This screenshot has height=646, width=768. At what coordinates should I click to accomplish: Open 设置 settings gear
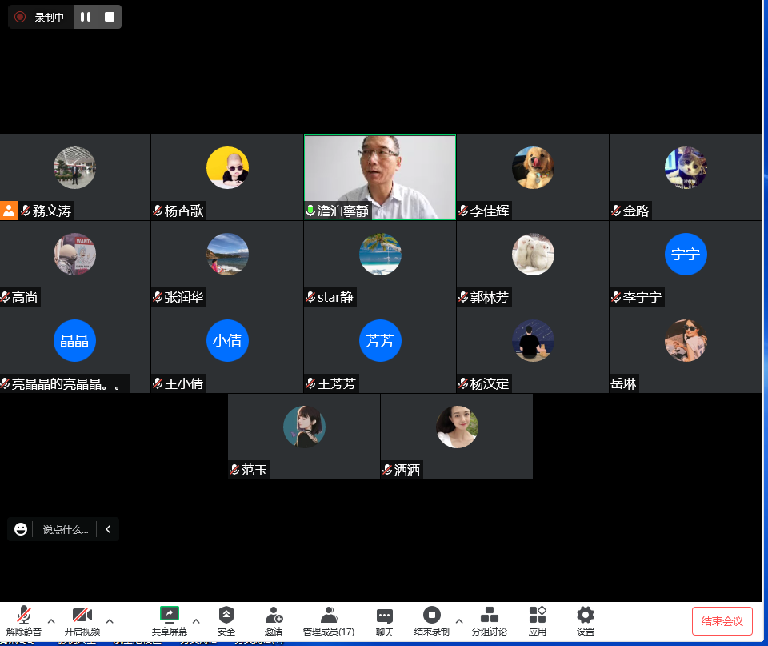(x=586, y=620)
